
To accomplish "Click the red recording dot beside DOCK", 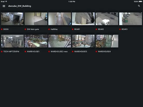I will 2,29.
